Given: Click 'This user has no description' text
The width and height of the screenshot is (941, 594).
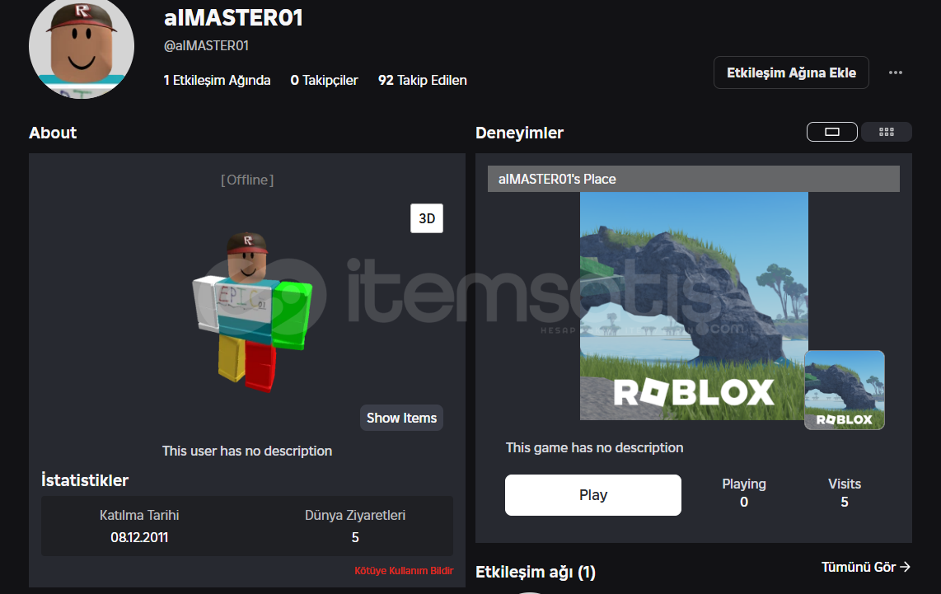Looking at the screenshot, I should [247, 451].
